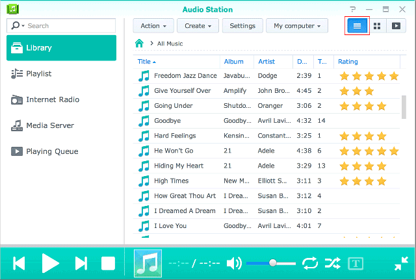
Task: Stop playback
Action: [108, 263]
